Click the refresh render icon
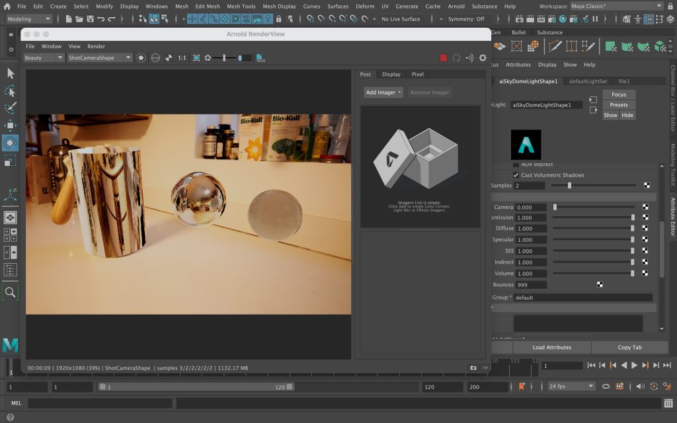Image resolution: width=677 pixels, height=423 pixels. pyautogui.click(x=456, y=58)
